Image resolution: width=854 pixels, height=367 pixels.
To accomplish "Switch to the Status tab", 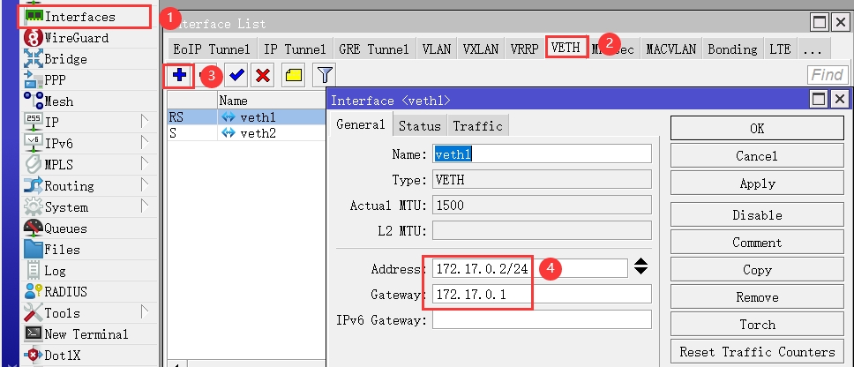I will [419, 126].
